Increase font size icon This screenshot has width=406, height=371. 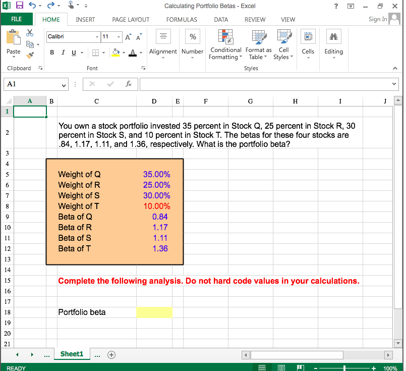coord(128,37)
